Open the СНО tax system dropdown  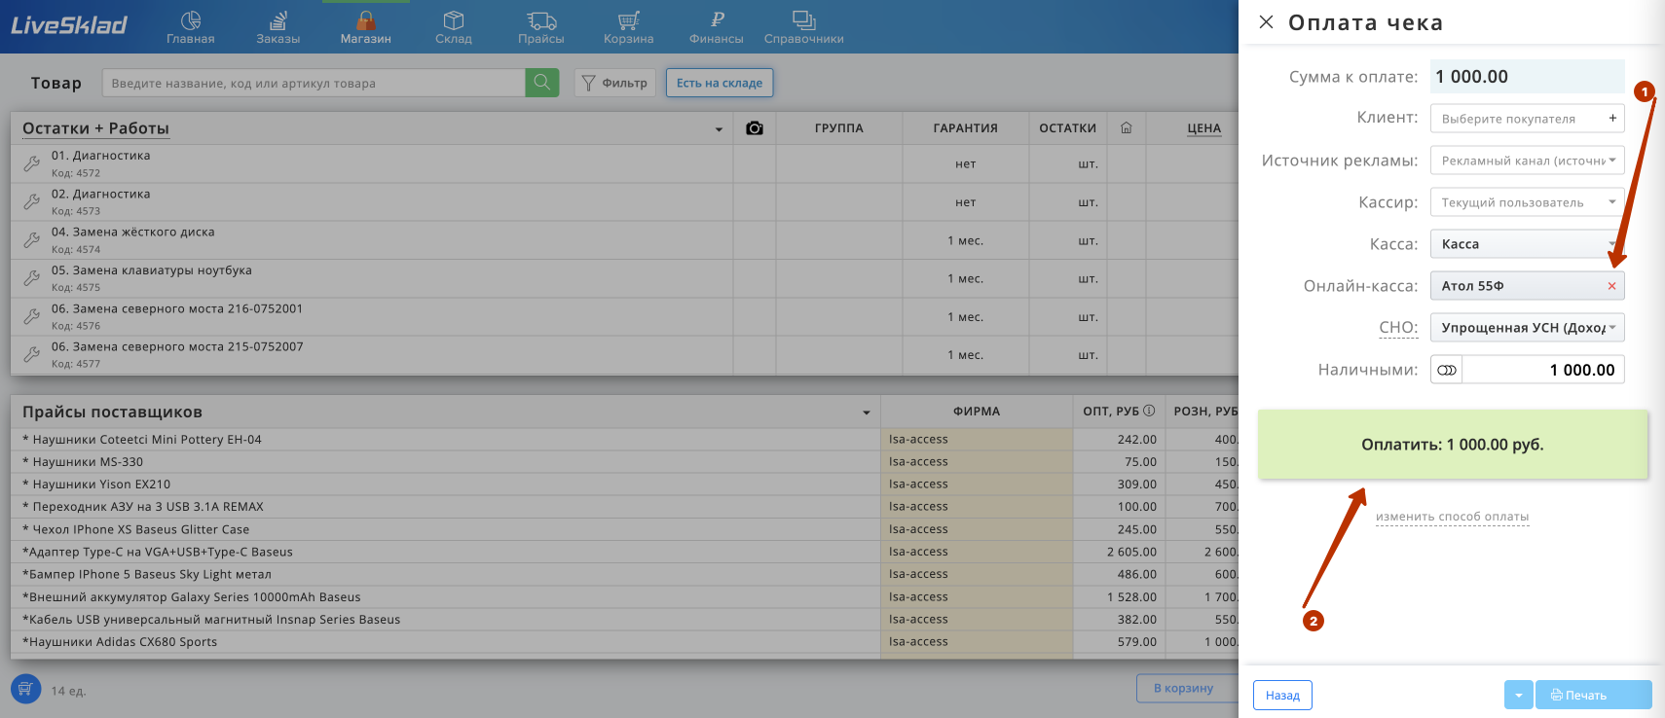1527,328
